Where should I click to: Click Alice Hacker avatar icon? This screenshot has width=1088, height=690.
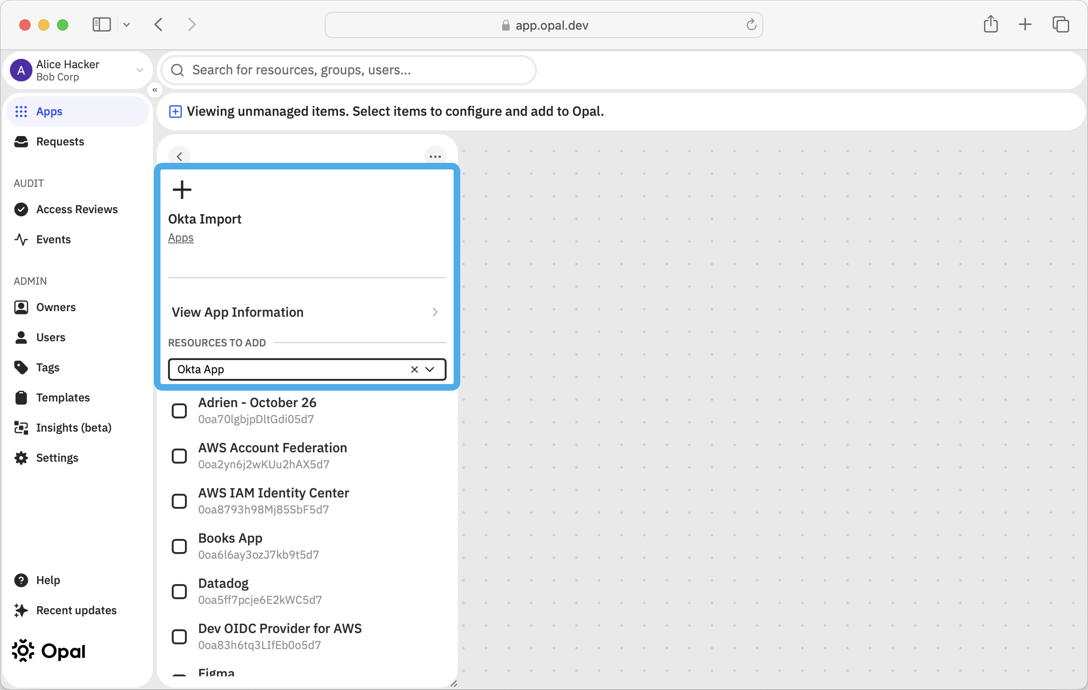point(21,71)
